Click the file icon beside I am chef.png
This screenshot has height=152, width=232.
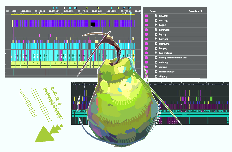click(156, 53)
